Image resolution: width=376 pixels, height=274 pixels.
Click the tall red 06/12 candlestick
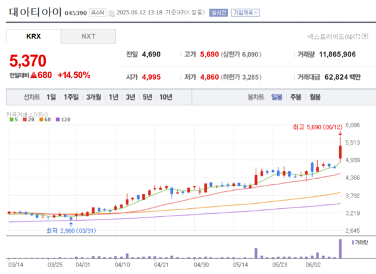tap(340, 152)
